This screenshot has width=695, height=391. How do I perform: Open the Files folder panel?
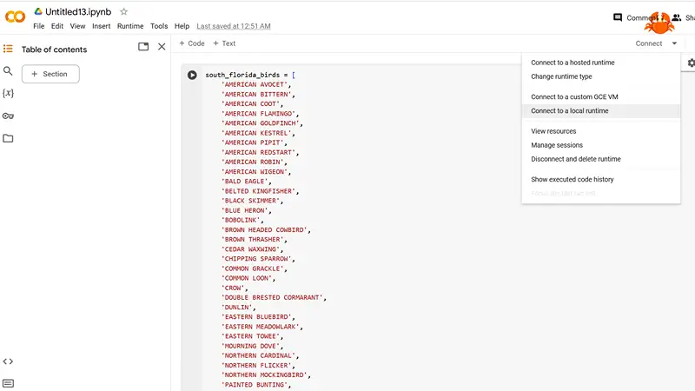pyautogui.click(x=8, y=138)
